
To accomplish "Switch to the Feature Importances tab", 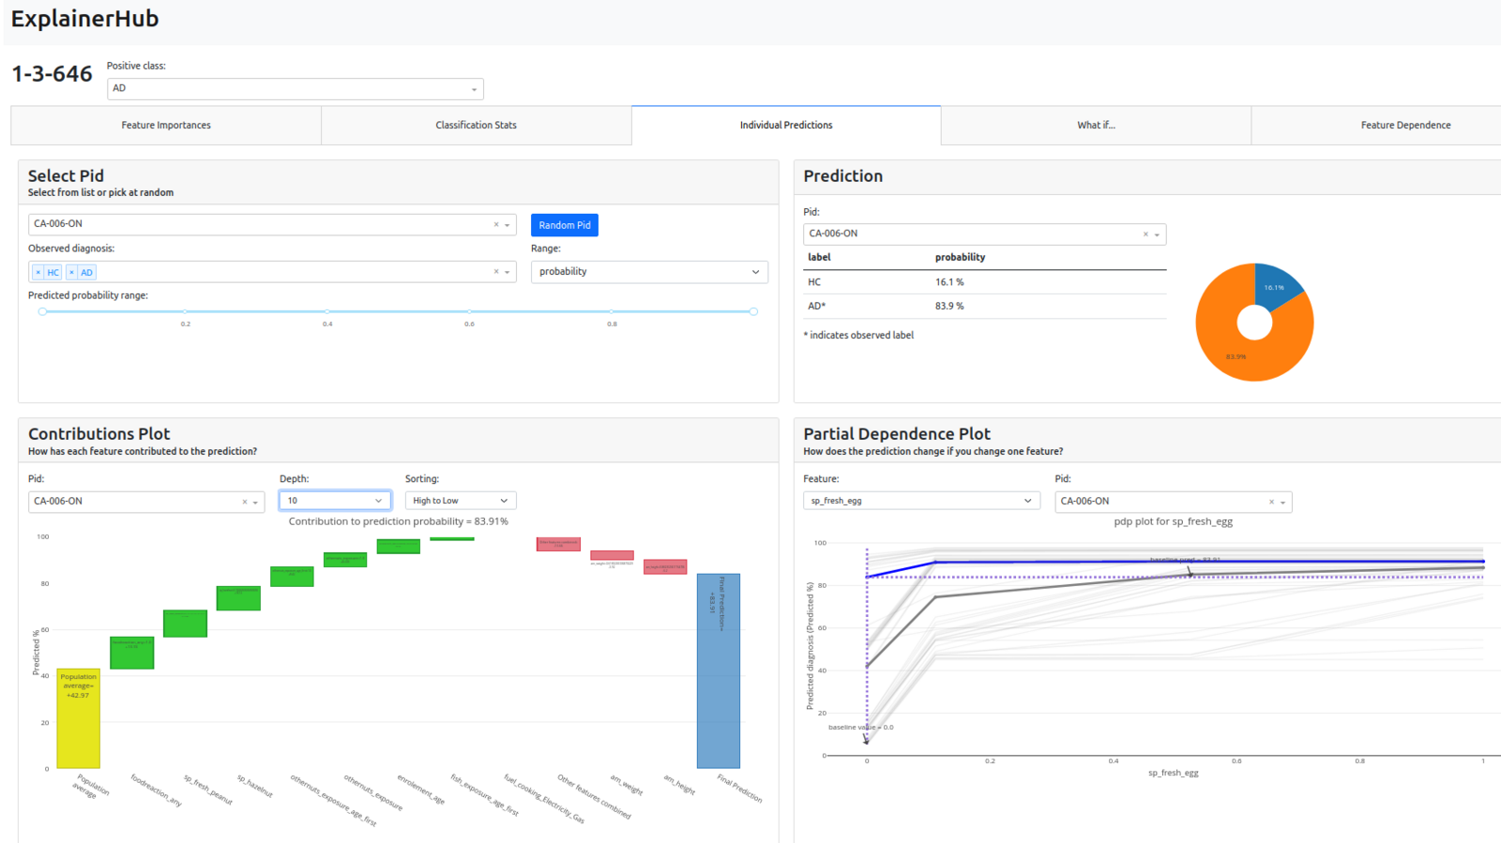I will tap(166, 126).
